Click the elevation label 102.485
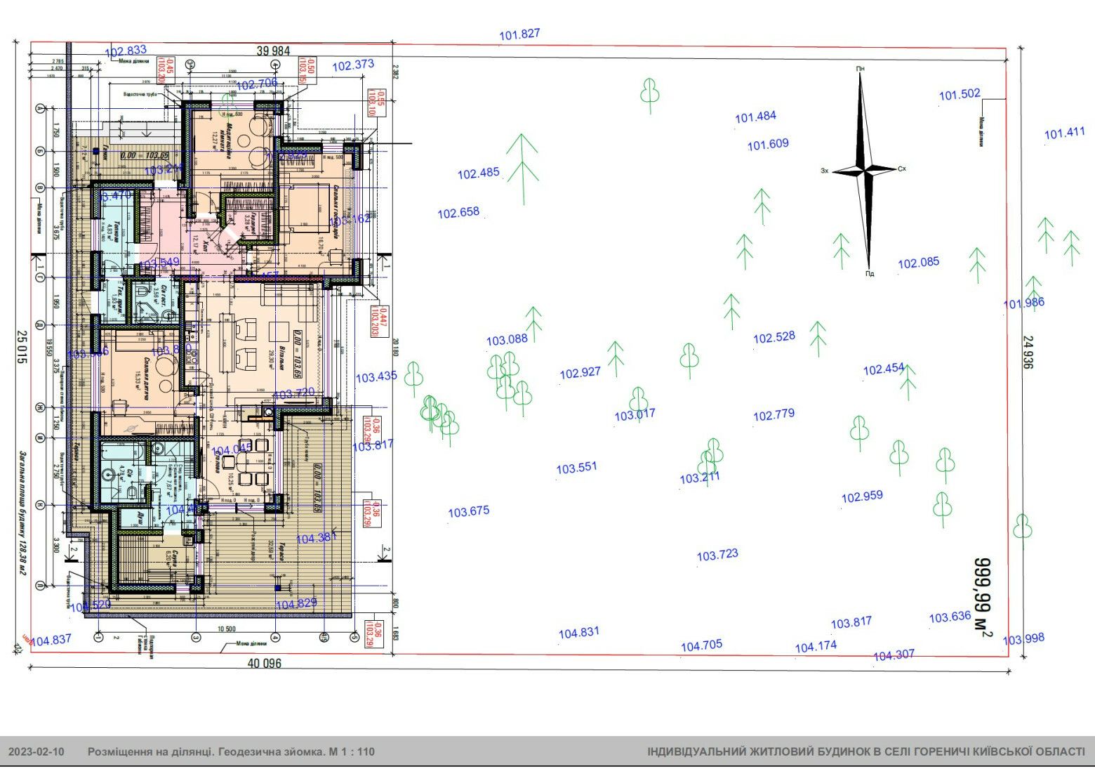1095x769 pixels. 479,173
